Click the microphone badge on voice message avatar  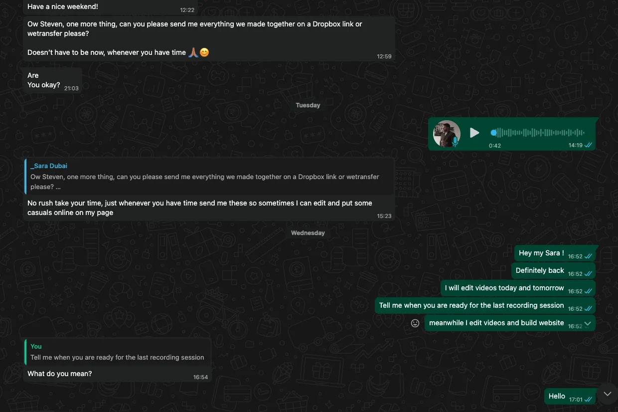click(x=455, y=142)
